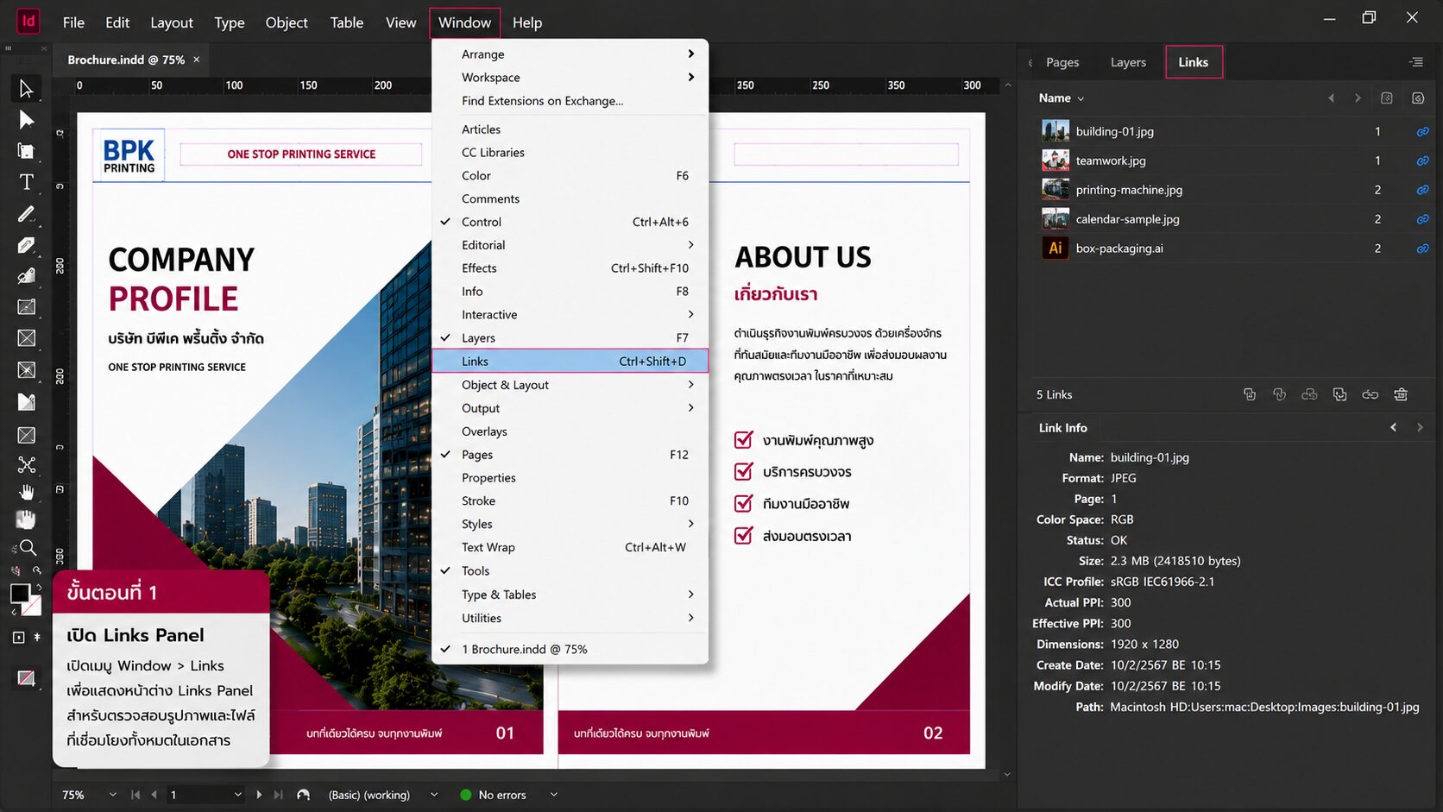Select the Pencil tool
Viewport: 1443px width, 812px height.
(26, 276)
